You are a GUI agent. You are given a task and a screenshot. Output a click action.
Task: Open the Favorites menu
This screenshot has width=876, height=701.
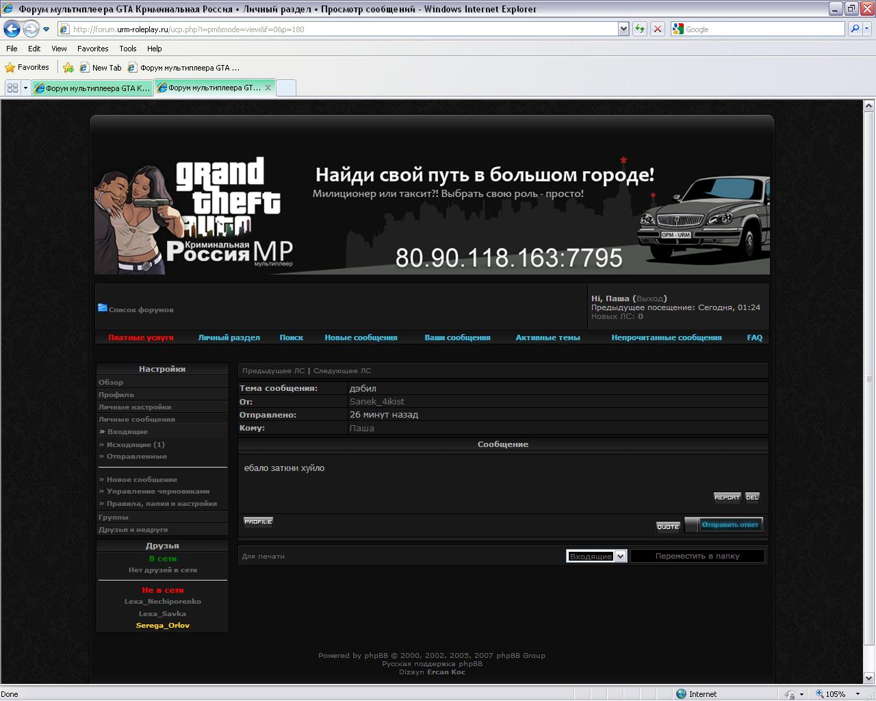[92, 49]
